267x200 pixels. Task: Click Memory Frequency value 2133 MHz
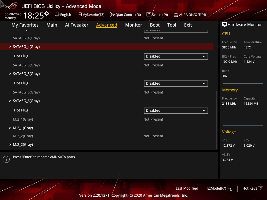[229, 104]
